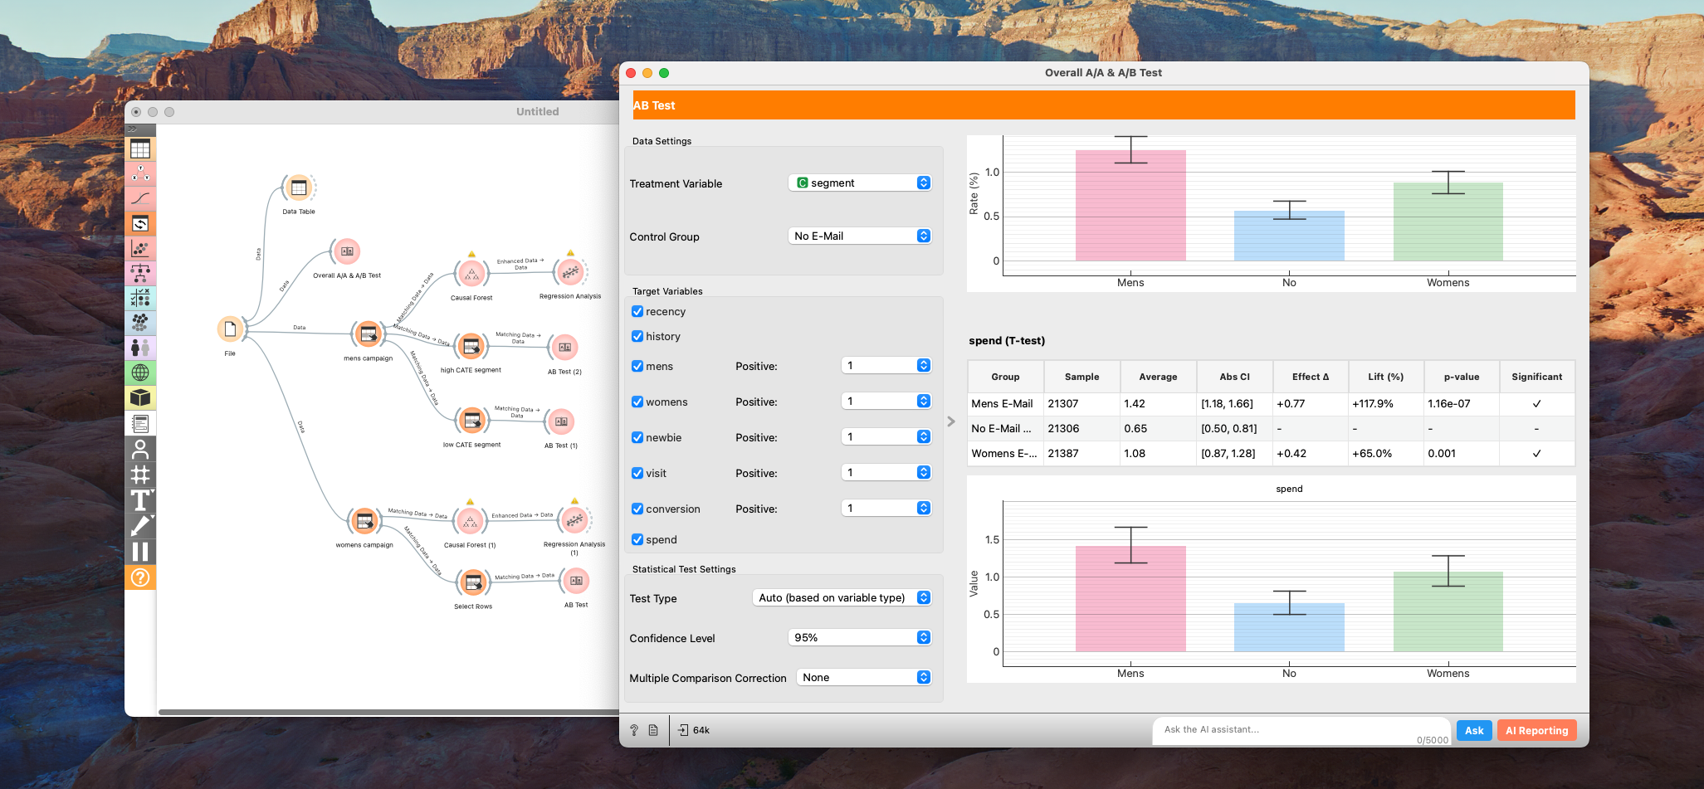Expand the Confidence Level dropdown
The height and width of the screenshot is (789, 1704).
[860, 638]
